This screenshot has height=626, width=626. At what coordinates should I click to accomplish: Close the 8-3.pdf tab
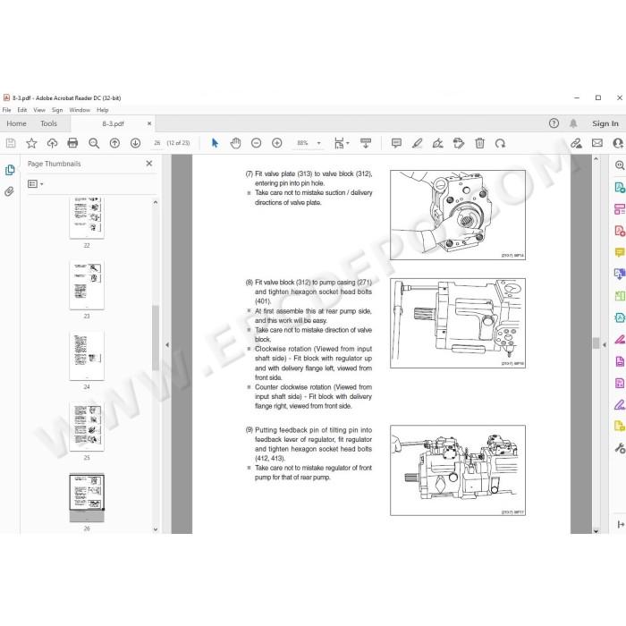(x=149, y=123)
